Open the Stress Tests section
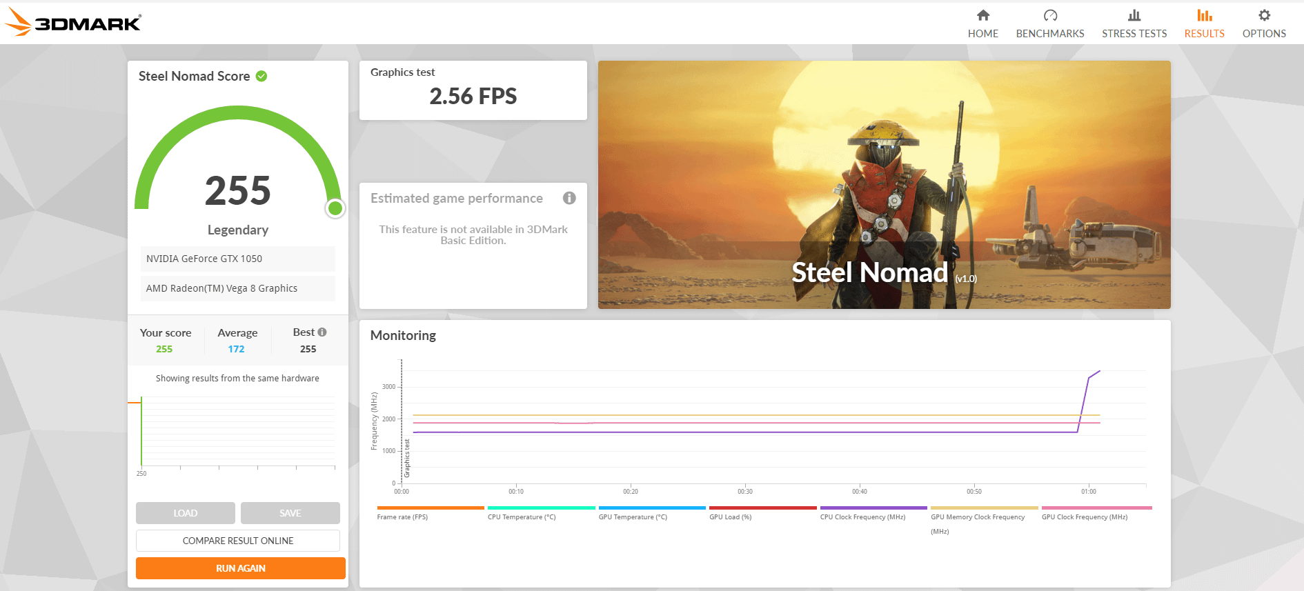Screen dimensions: 1304x591 (1134, 24)
